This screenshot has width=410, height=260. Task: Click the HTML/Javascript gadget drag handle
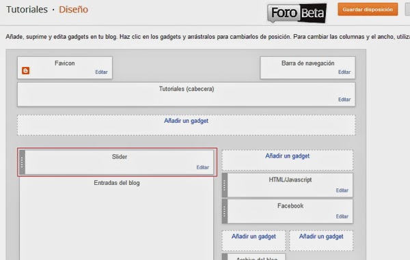pyautogui.click(x=225, y=185)
